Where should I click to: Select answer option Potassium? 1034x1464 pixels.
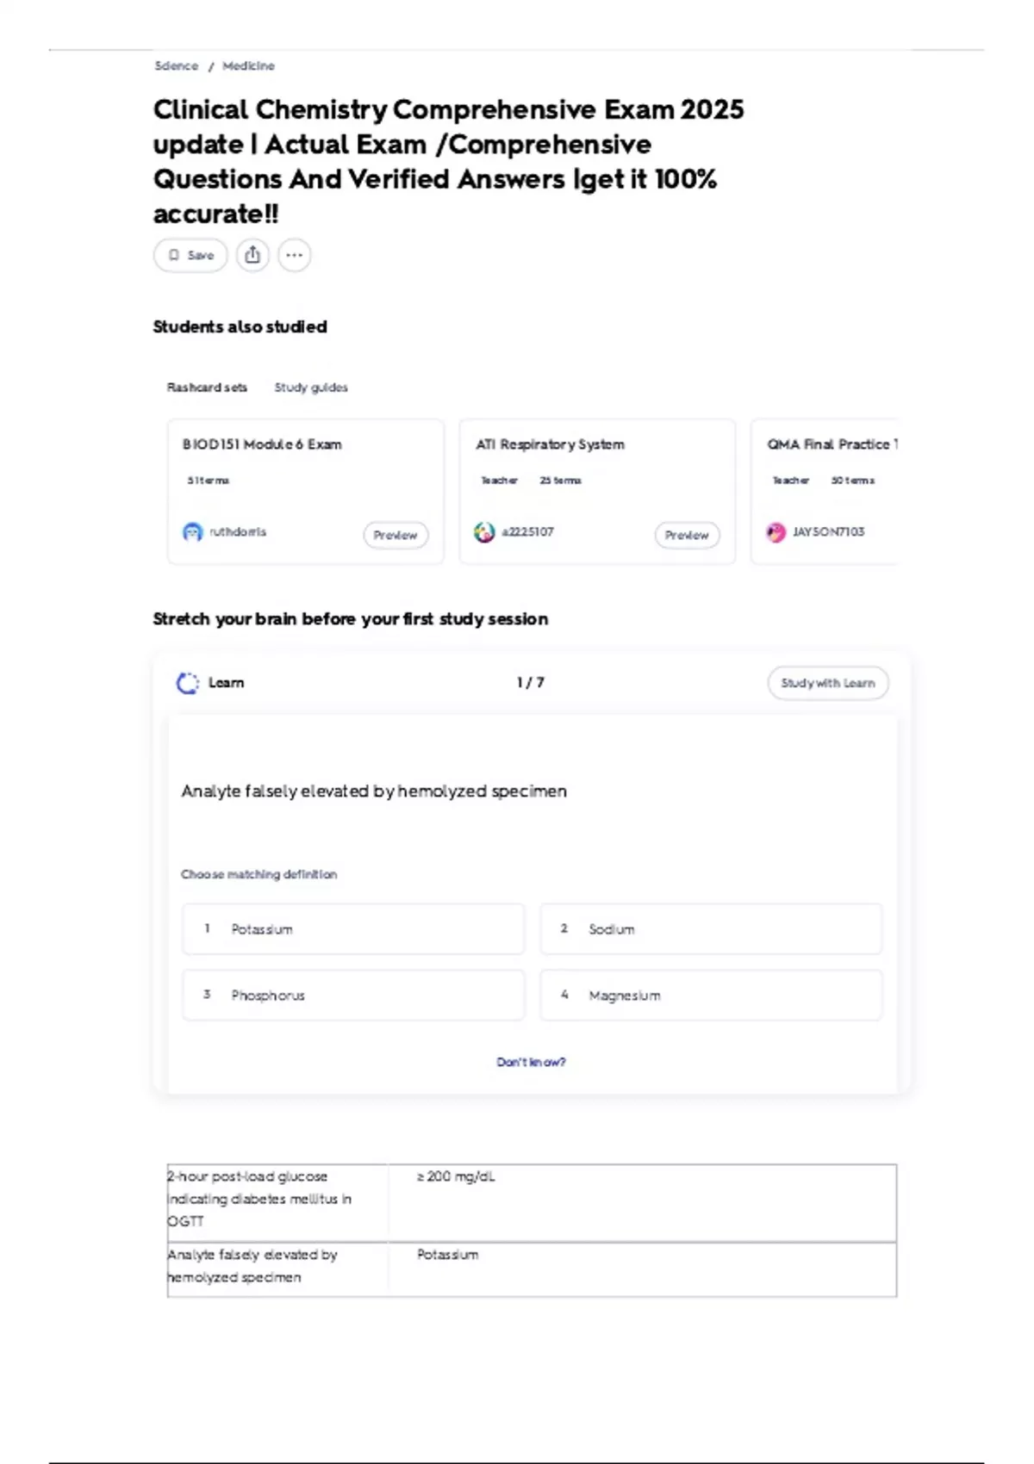[x=353, y=929]
